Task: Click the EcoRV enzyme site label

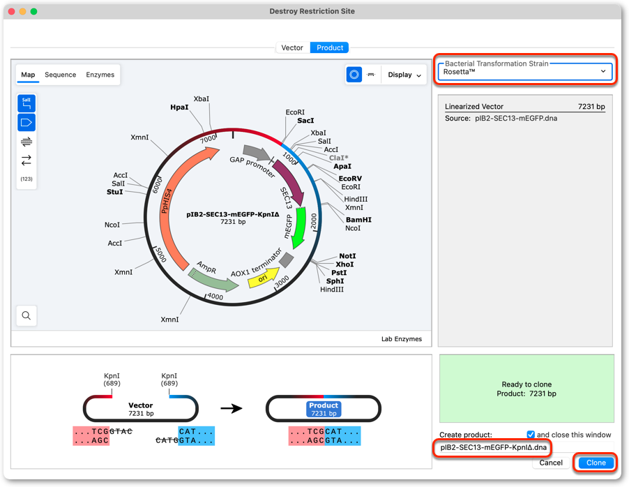Action: point(350,178)
